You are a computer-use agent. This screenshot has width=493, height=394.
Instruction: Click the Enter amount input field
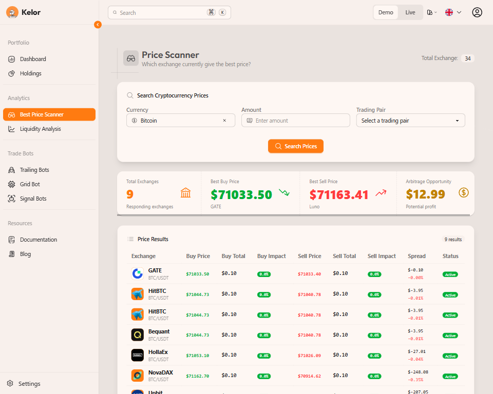(298, 121)
